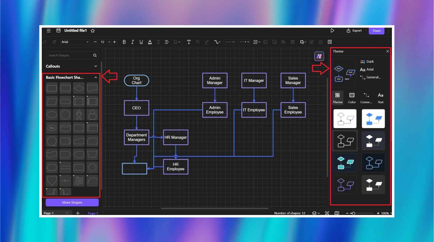
Task: Zoom in with the plus button
Action: (378, 213)
